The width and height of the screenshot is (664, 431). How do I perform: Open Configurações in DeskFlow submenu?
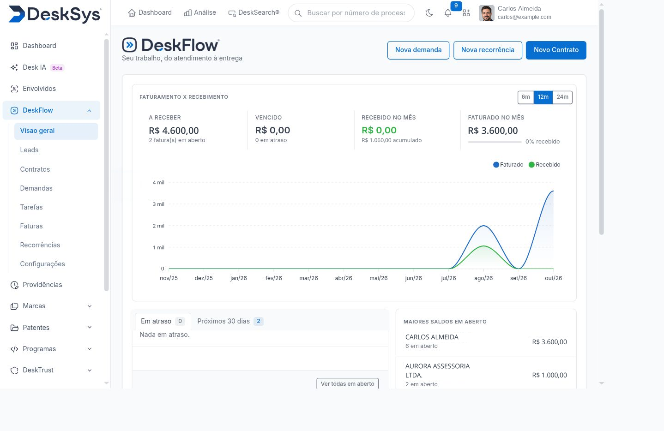pyautogui.click(x=42, y=264)
